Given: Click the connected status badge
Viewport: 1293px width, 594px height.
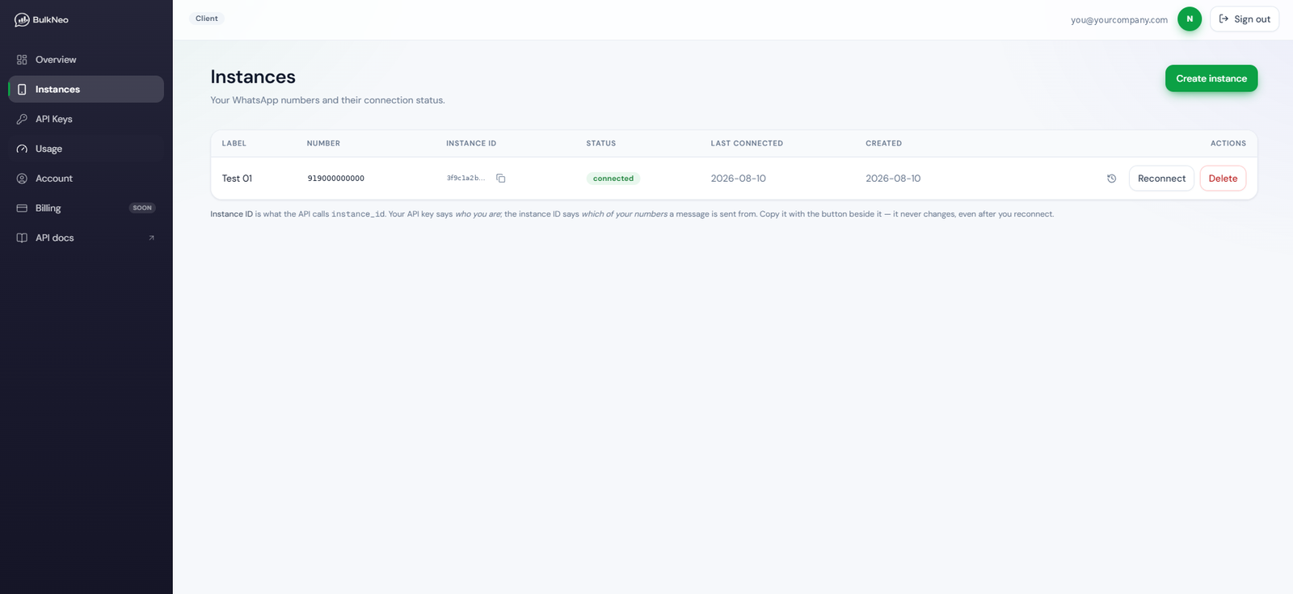Looking at the screenshot, I should tap(613, 179).
